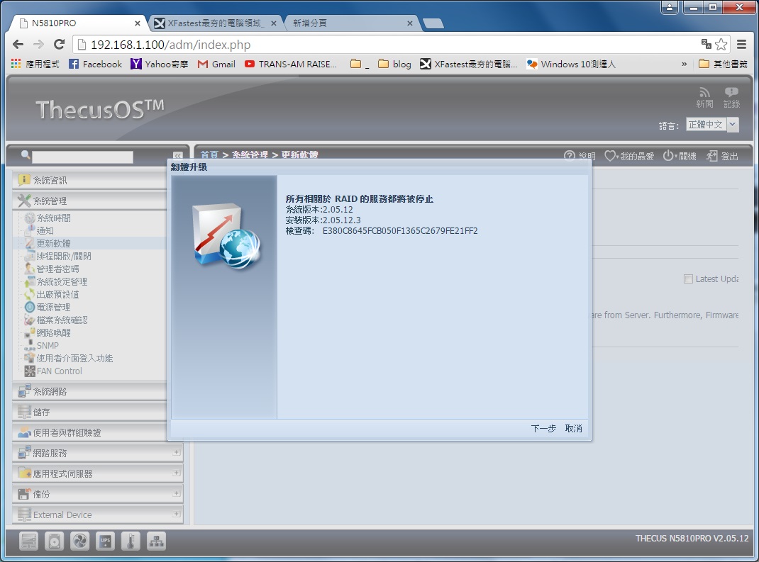Screen dimensions: 759x562
Task: Toggle the Latest Update checkbox
Action: pos(688,279)
